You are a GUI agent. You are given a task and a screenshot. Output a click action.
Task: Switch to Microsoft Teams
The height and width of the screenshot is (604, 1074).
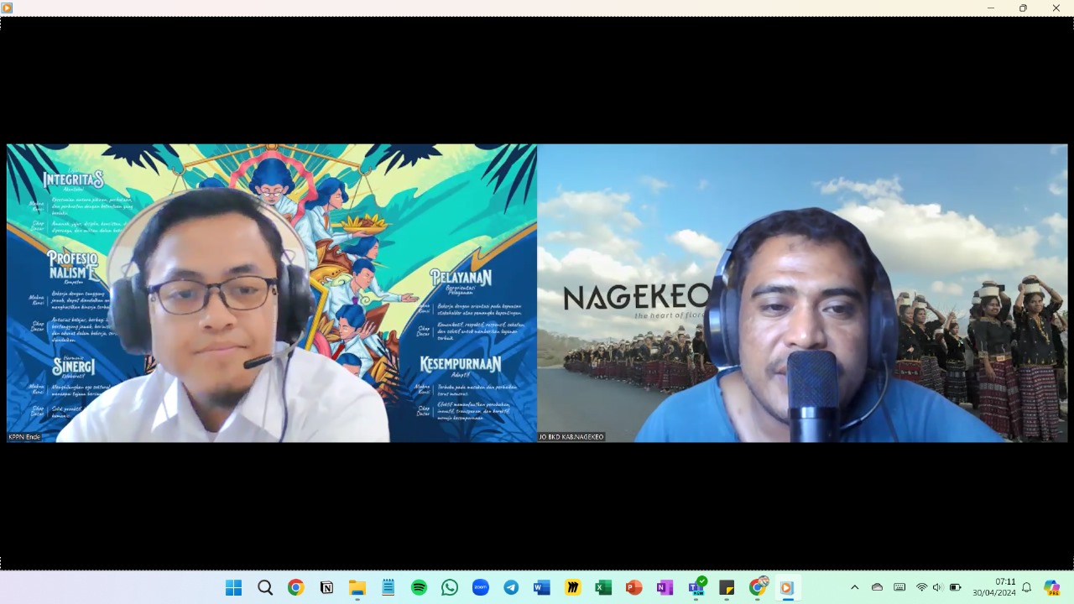tap(696, 587)
